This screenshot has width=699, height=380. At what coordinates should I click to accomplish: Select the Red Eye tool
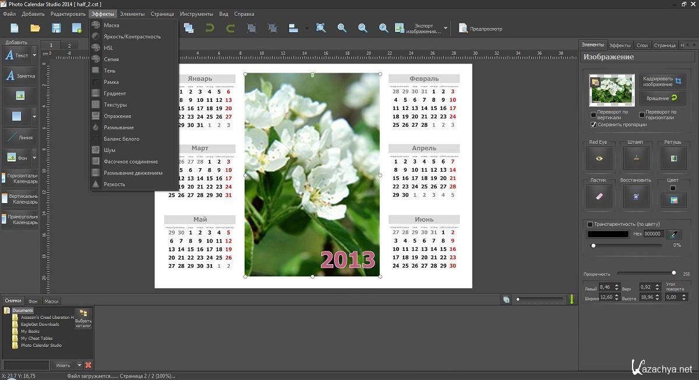click(599, 158)
